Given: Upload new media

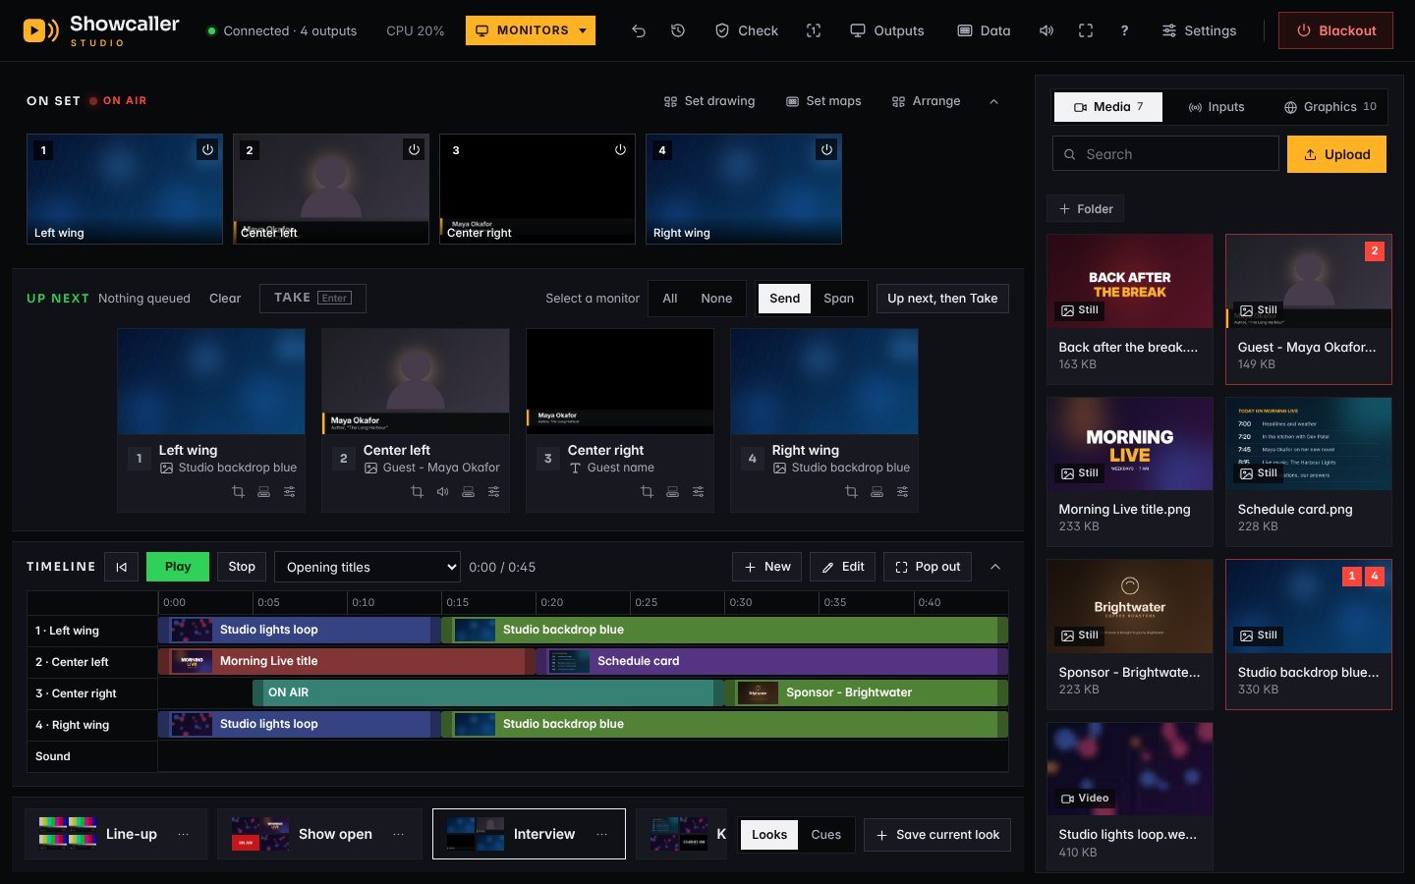Looking at the screenshot, I should (x=1336, y=154).
